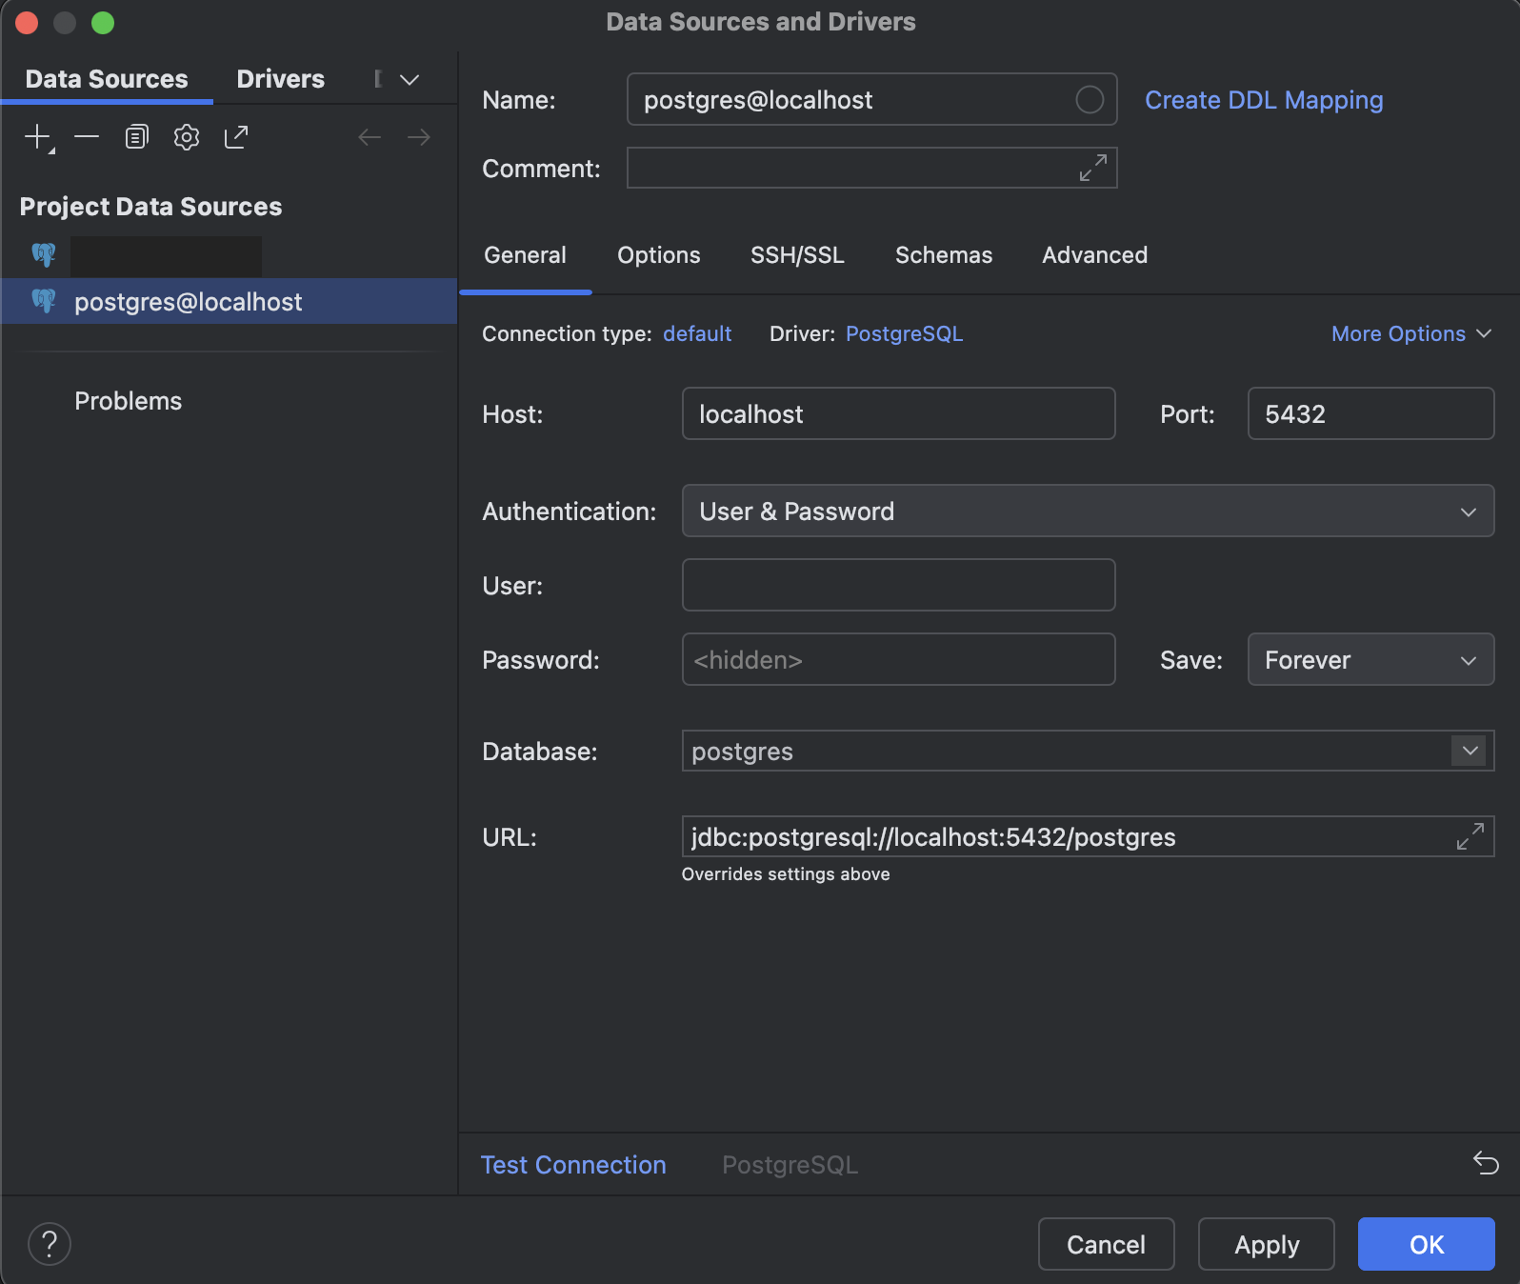Go back with the left arrow icon
Viewport: 1520px width, 1284px height.
(x=370, y=137)
